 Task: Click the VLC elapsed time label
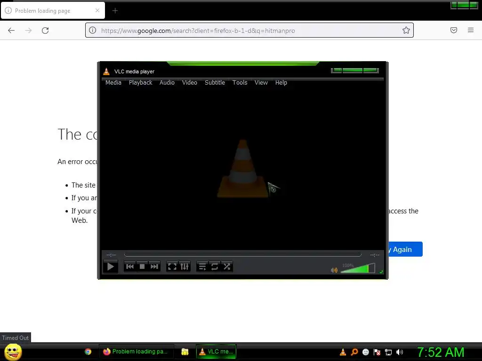pos(111,255)
